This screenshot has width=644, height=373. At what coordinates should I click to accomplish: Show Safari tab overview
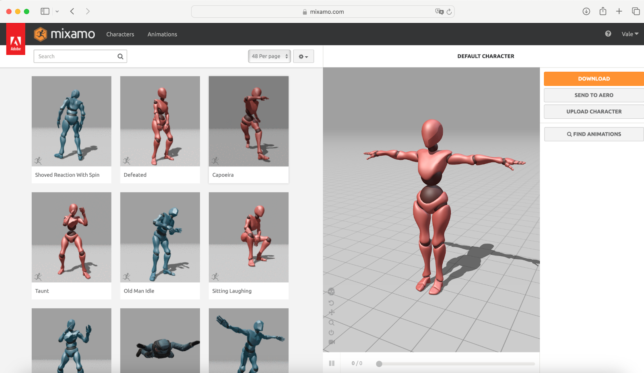[x=636, y=11]
